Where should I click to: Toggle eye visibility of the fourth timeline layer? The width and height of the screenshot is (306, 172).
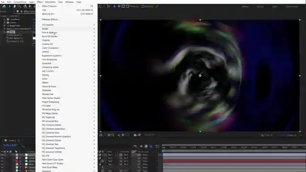coord(2,164)
